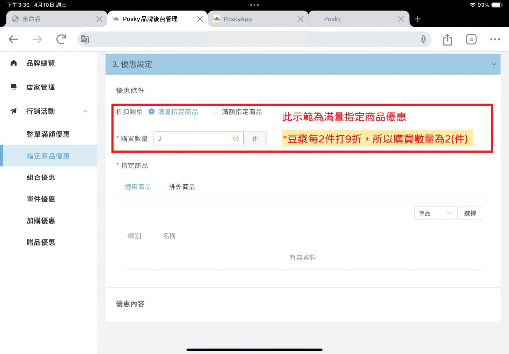Open 單件優惠 in the sidebar
This screenshot has height=354, width=509.
(x=41, y=199)
